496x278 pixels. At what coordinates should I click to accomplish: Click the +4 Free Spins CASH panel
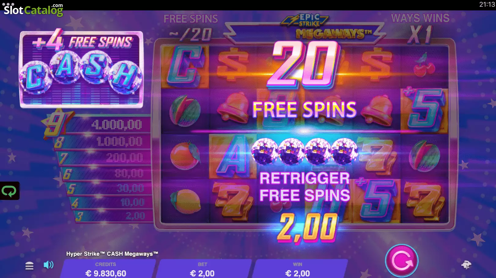click(x=81, y=69)
